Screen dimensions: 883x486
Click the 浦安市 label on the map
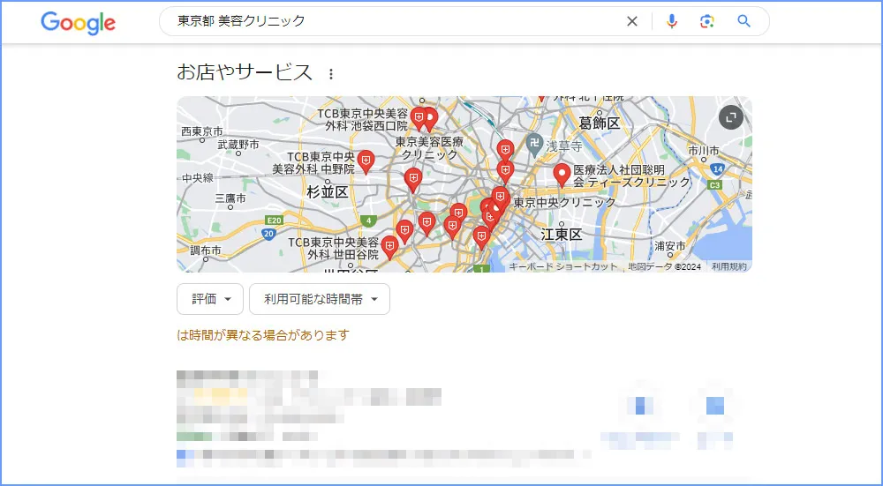tap(670, 246)
